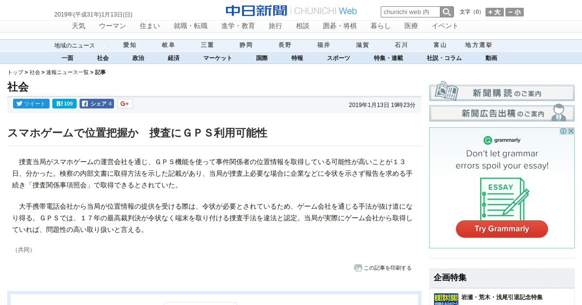Go to 社会 tab in navigation bar
582x305 pixels.
(x=103, y=58)
